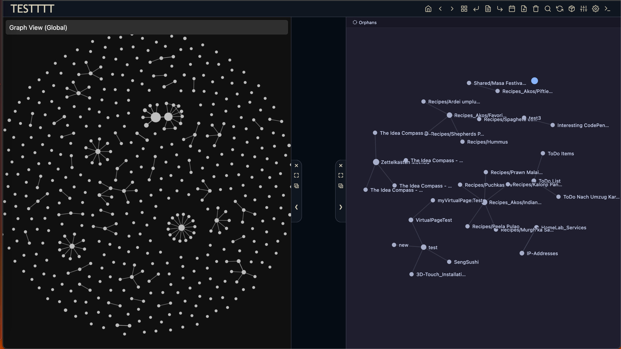Create new page with plus-document icon

(524, 9)
